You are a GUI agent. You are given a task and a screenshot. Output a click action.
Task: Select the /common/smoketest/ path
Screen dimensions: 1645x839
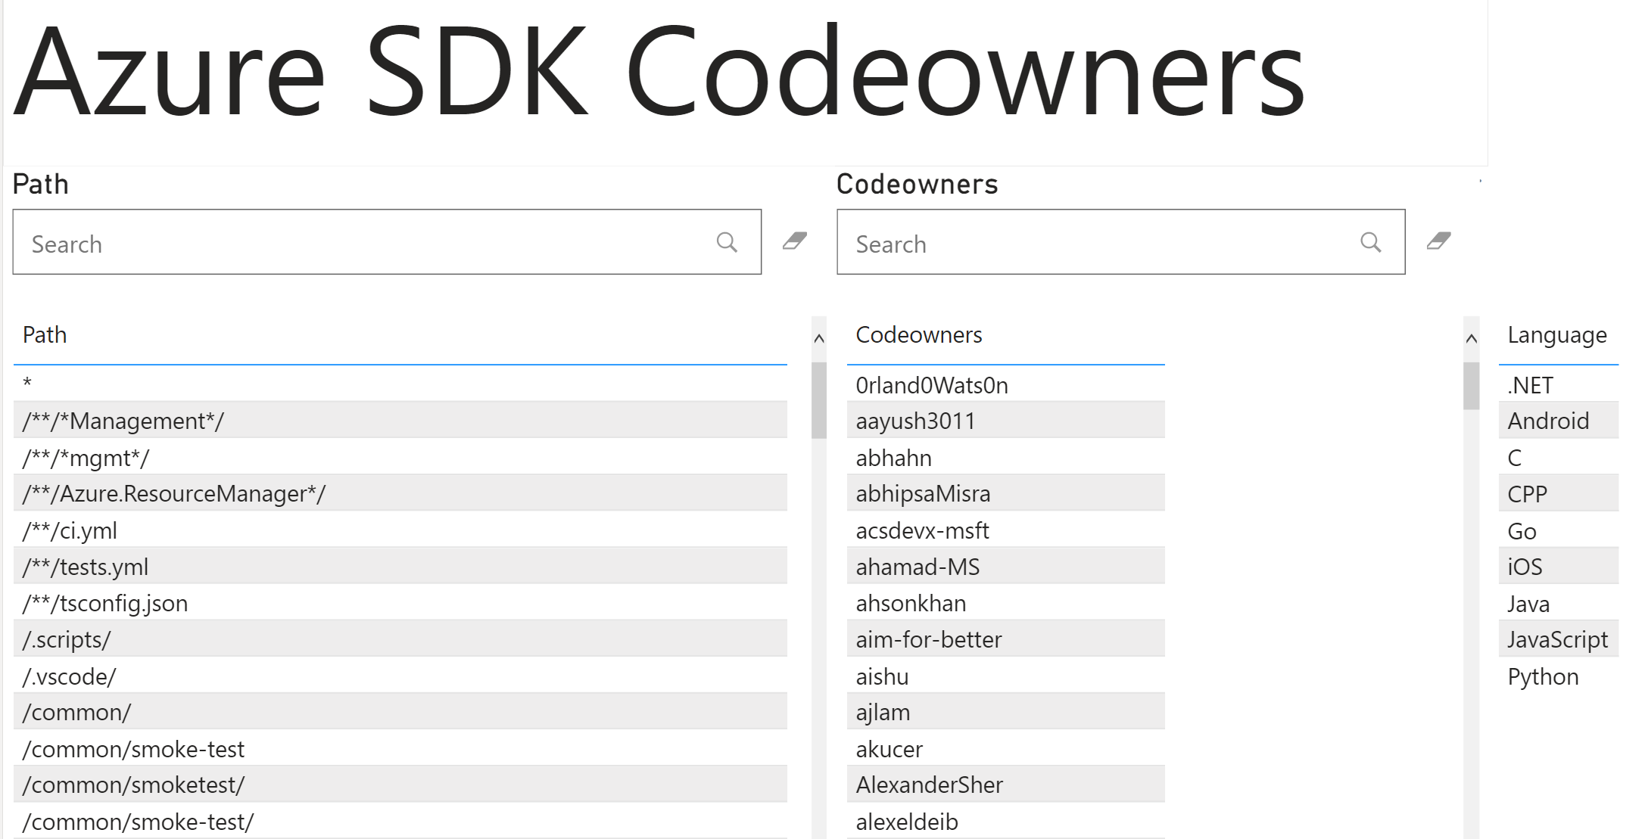pos(133,785)
